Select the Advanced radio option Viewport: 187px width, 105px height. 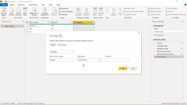pos(58,45)
